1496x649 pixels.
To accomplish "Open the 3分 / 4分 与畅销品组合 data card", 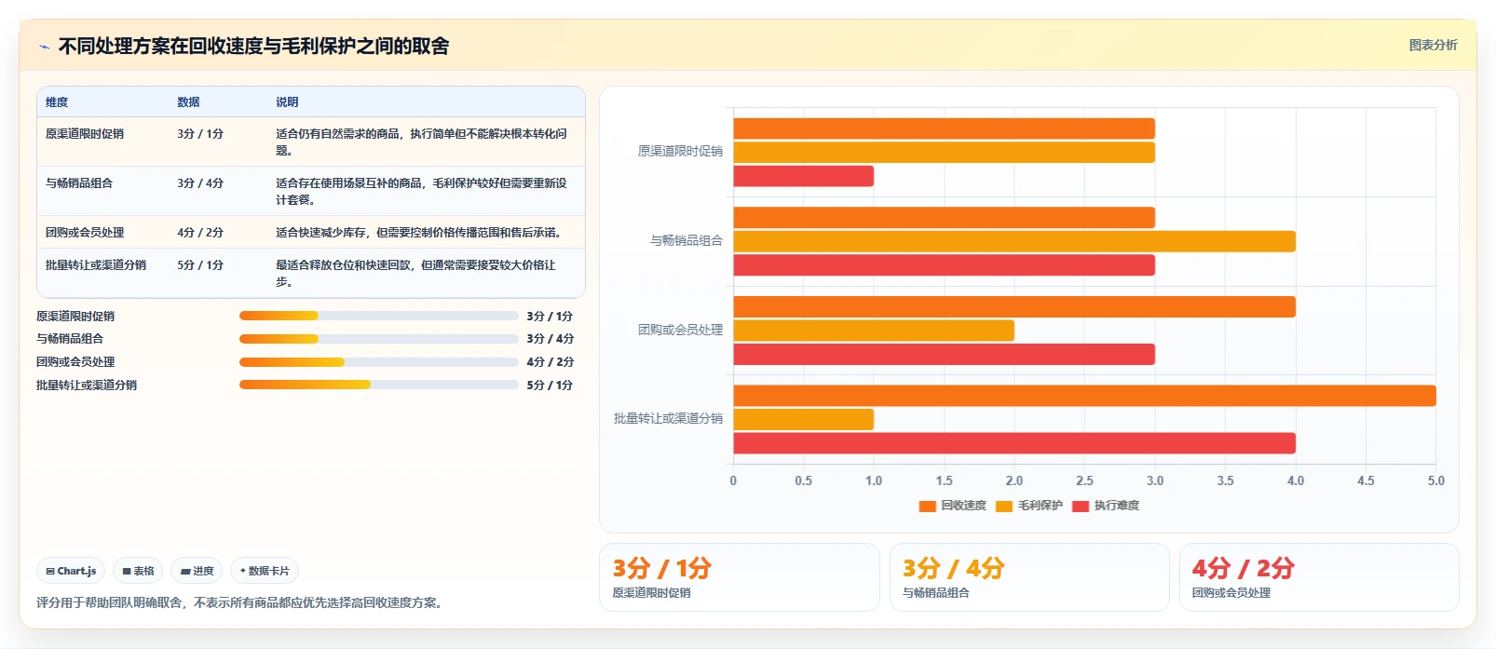I will click(x=1029, y=577).
